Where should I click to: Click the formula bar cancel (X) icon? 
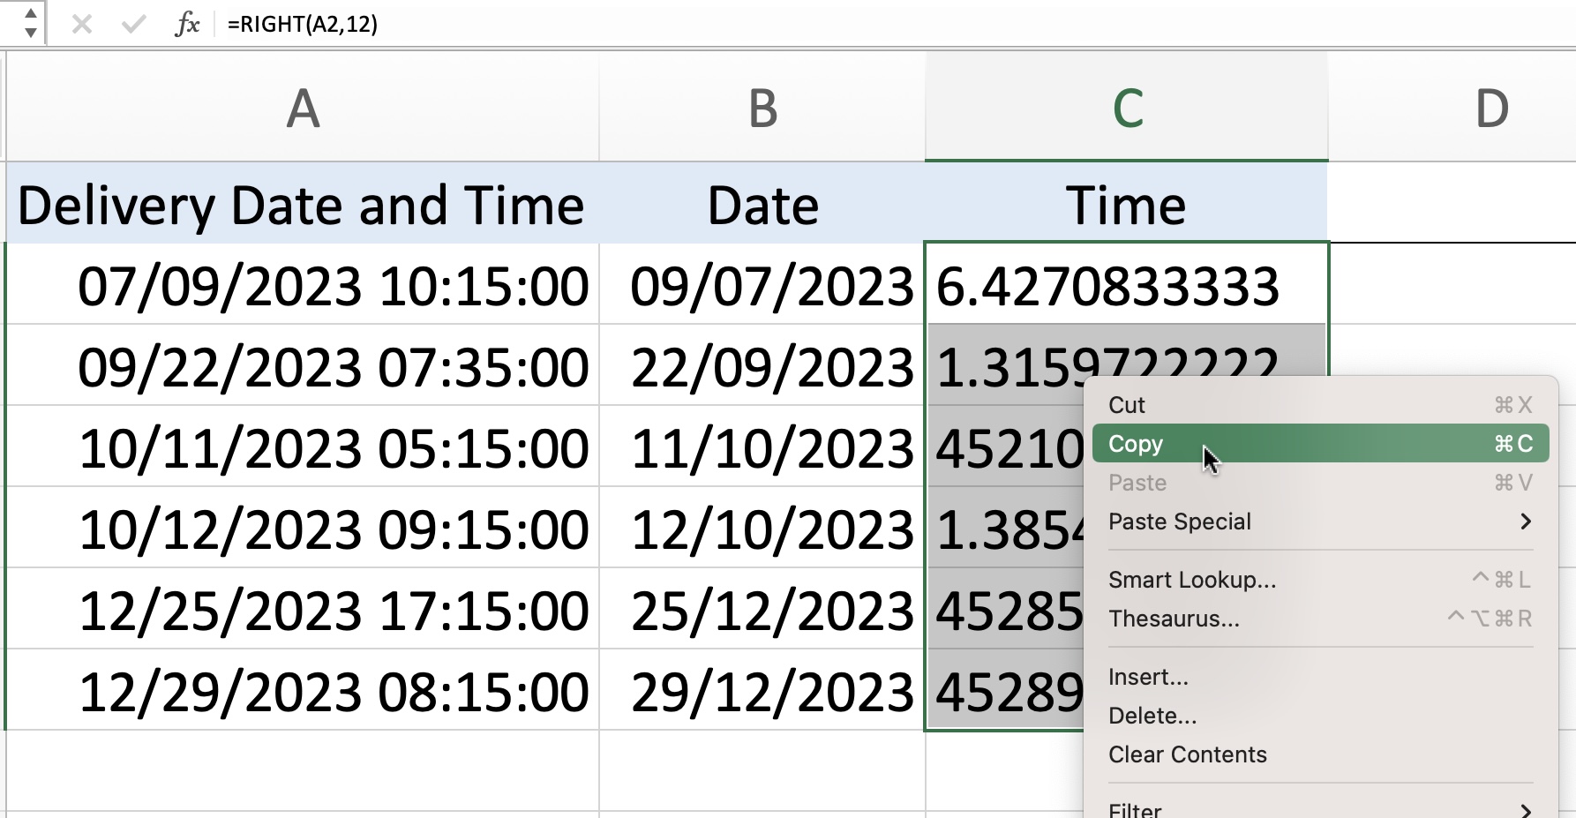pyautogui.click(x=82, y=24)
